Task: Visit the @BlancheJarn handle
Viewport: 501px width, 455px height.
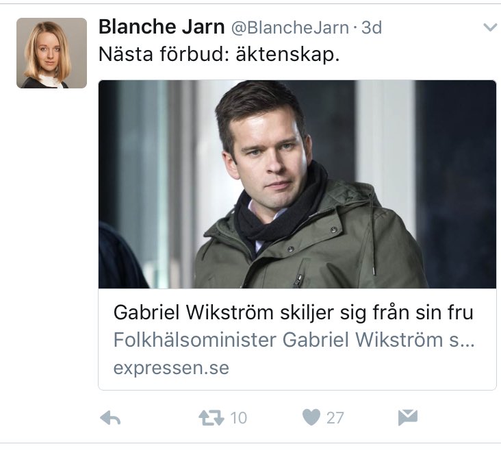Action: pyautogui.click(x=290, y=28)
